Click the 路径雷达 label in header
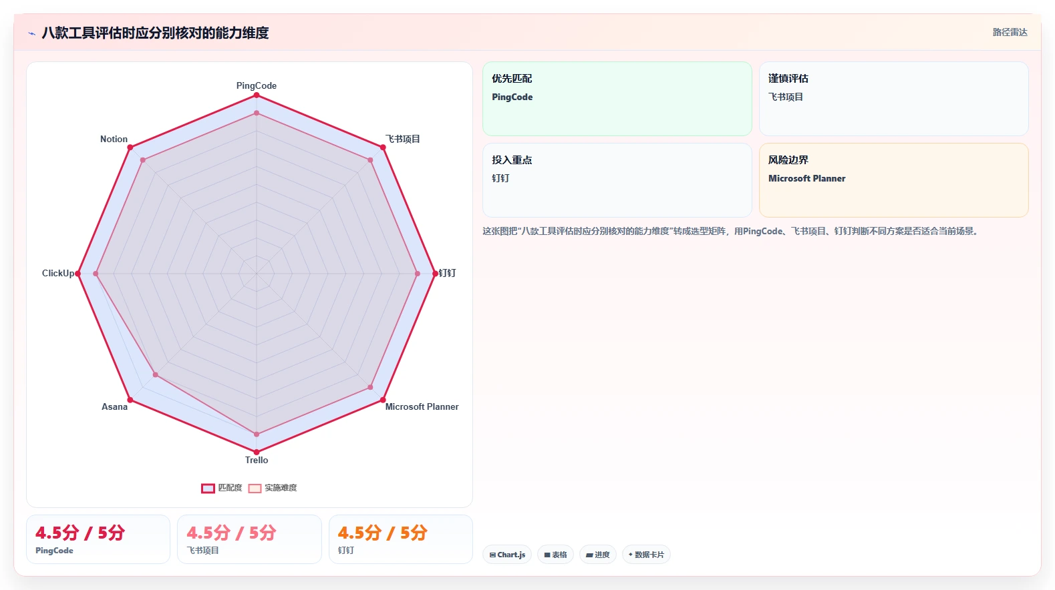The image size is (1055, 590). [1010, 32]
